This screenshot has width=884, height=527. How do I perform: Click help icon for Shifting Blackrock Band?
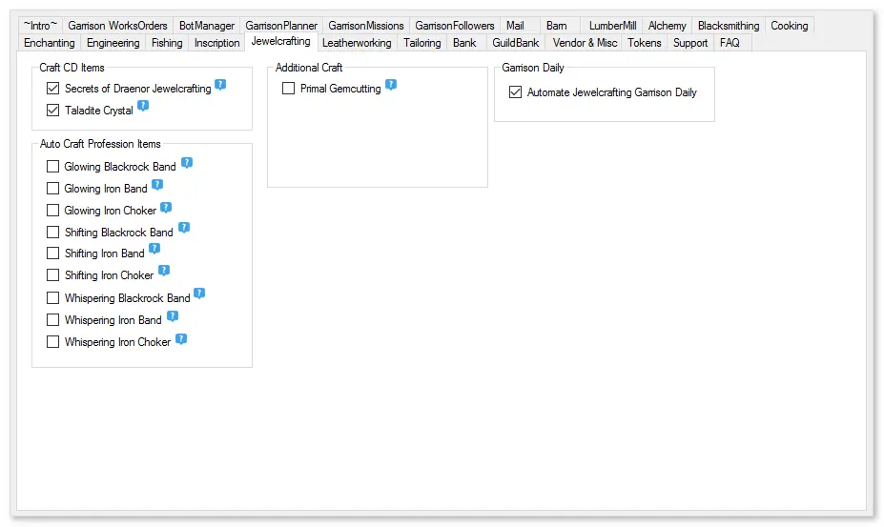[184, 228]
